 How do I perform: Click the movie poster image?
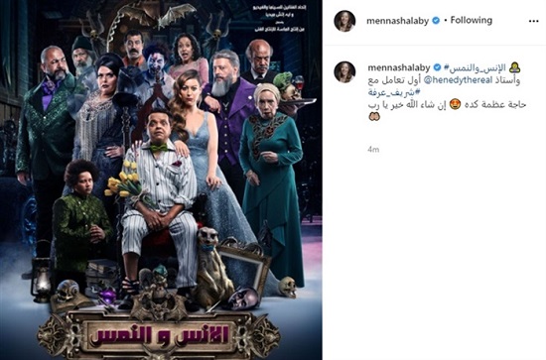point(161,180)
